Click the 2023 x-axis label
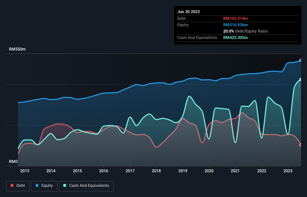The image size is (307, 197). pos(288,171)
